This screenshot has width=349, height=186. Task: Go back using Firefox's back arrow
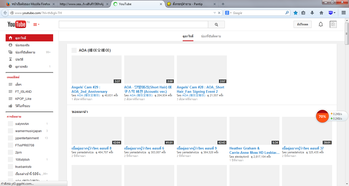pos(5,13)
